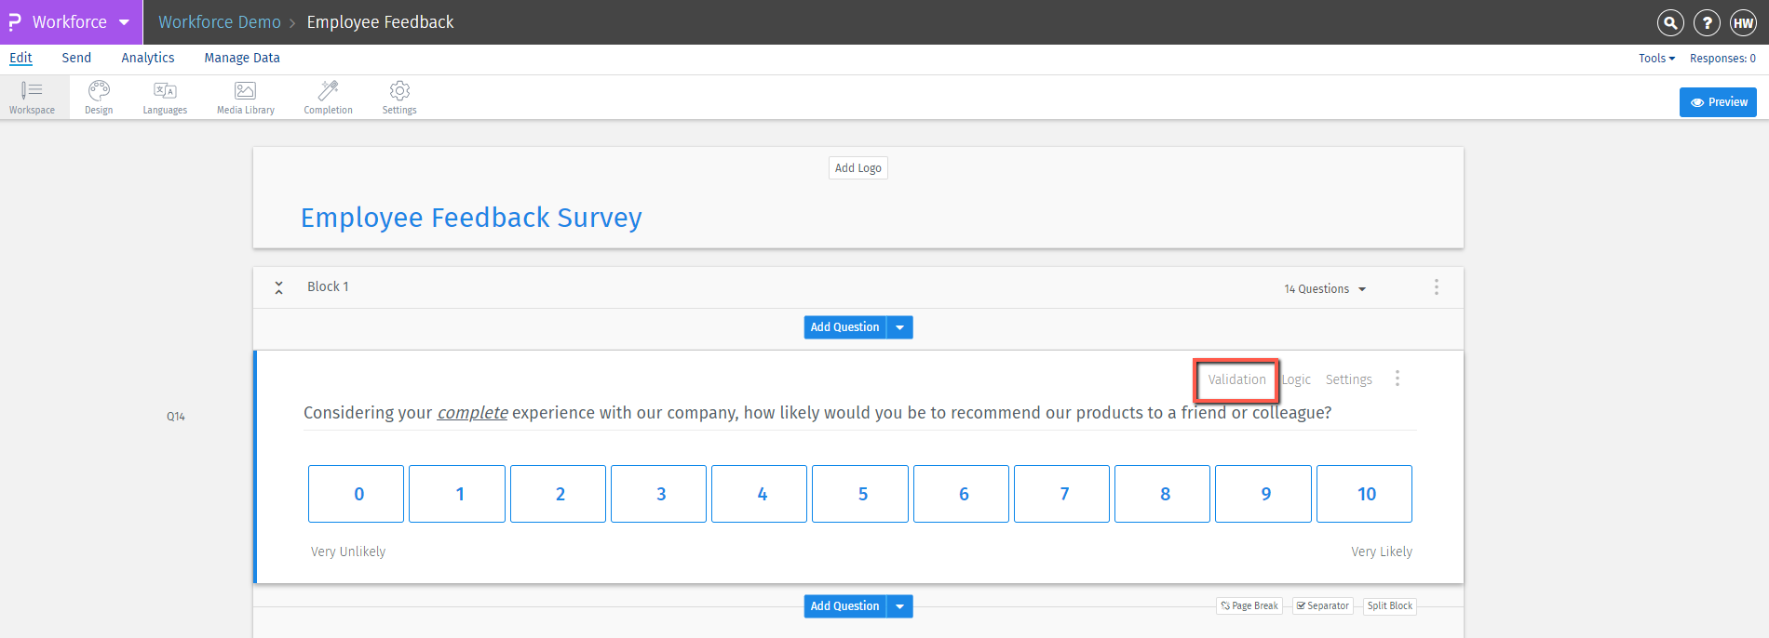Viewport: 1769px width, 638px height.
Task: Click the Very Likely anchor label
Action: [x=1382, y=552]
